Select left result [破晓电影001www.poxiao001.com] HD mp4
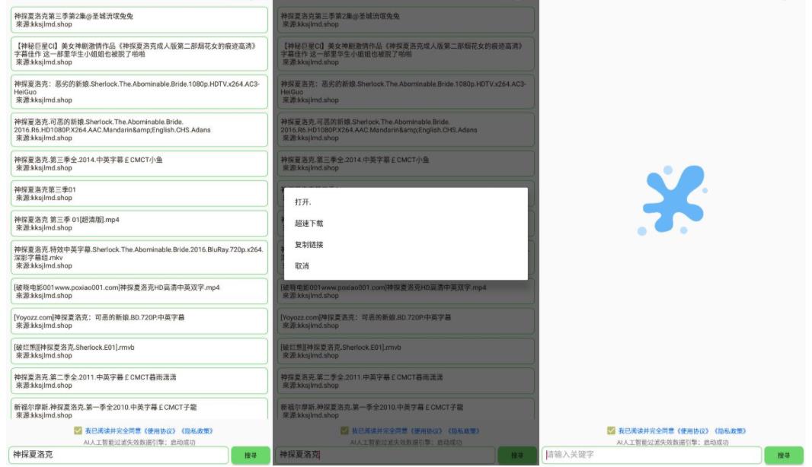 [x=139, y=291]
